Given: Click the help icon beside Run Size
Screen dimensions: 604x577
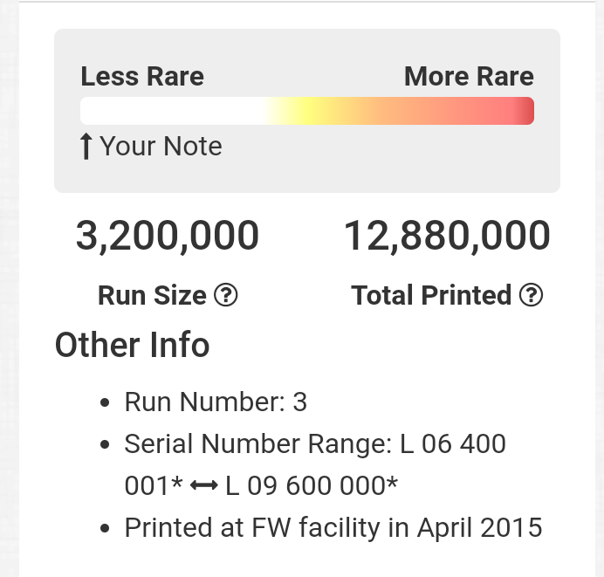Looking at the screenshot, I should (226, 296).
